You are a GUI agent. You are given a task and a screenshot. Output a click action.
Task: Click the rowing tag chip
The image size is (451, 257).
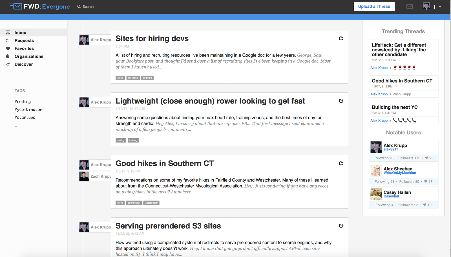pos(121,140)
